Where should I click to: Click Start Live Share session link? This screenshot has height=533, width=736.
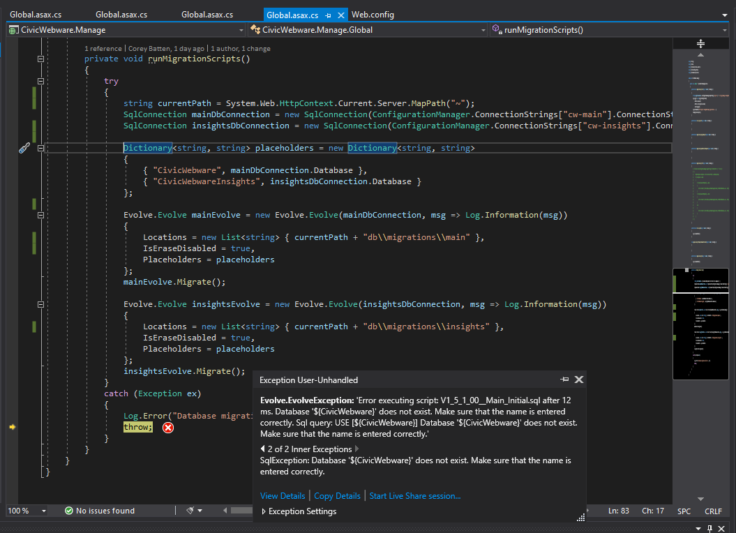[414, 495]
